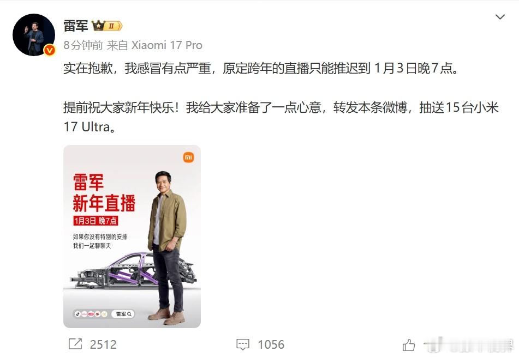Click the 8分钟前 timestamp
The width and height of the screenshot is (519, 358).
(83, 45)
